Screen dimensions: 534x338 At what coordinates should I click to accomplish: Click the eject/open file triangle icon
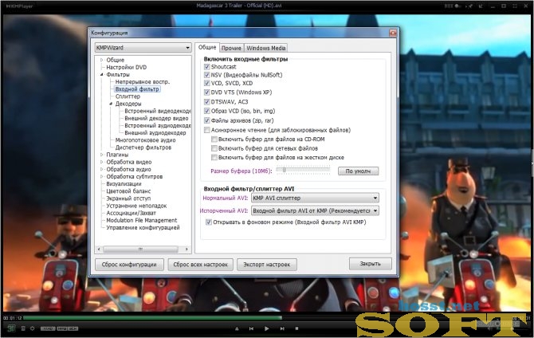click(x=237, y=328)
